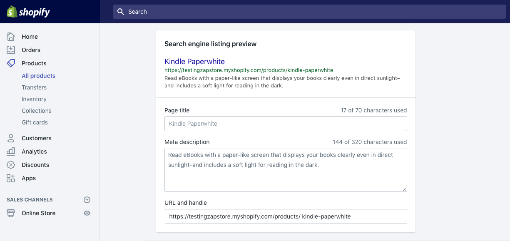
Task: Open the Customers section
Action: click(x=37, y=138)
